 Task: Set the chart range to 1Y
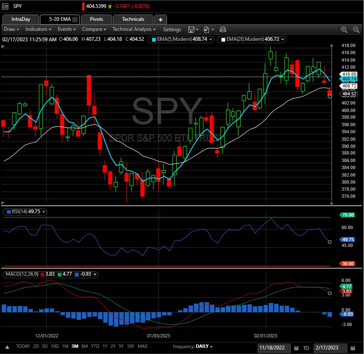click(105, 347)
